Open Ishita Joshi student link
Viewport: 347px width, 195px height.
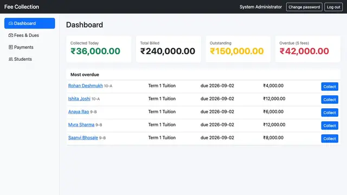point(79,99)
